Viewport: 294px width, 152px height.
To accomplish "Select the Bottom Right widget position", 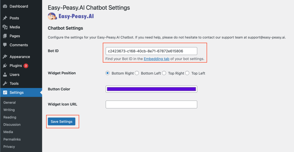I will pyautogui.click(x=108, y=73).
